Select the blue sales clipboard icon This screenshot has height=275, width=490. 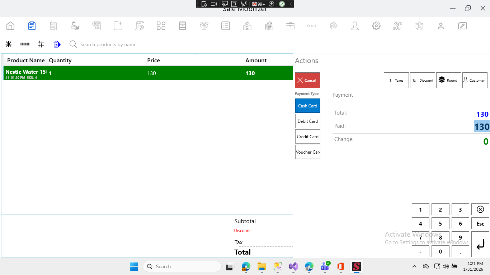point(32,26)
